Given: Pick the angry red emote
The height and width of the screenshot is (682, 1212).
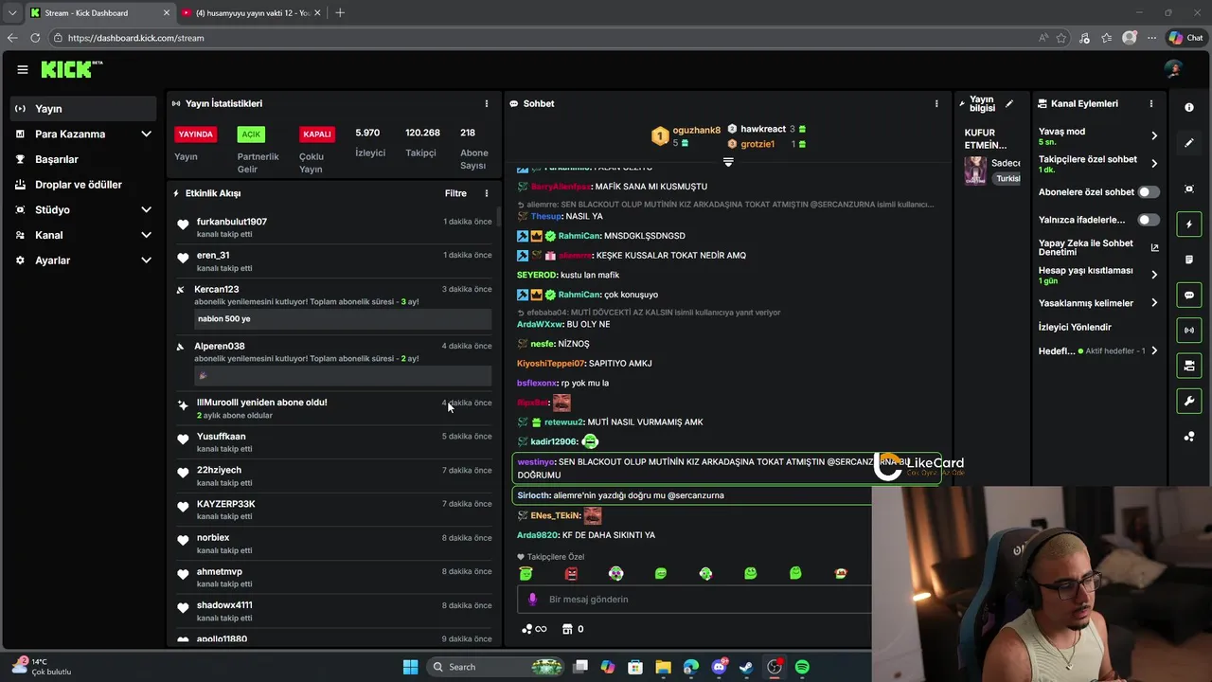Looking at the screenshot, I should click(571, 573).
